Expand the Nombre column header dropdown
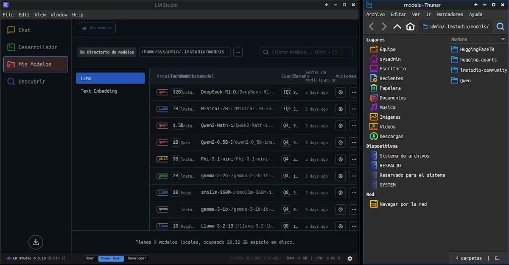 [x=503, y=39]
